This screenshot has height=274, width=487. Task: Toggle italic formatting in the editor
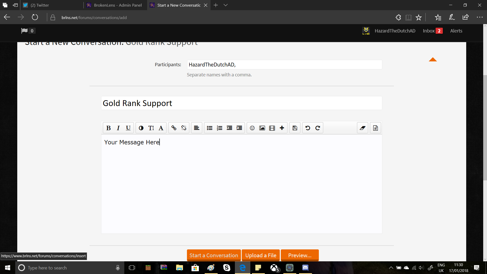click(118, 128)
